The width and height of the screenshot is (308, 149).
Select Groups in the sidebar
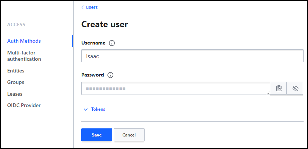tap(16, 82)
